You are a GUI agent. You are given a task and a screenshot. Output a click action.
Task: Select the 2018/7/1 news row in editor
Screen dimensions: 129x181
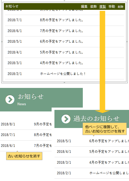[x=64, y=20]
